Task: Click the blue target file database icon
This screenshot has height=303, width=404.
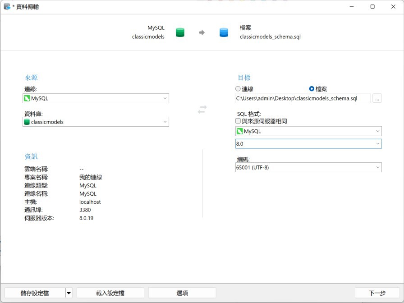Action: point(224,32)
